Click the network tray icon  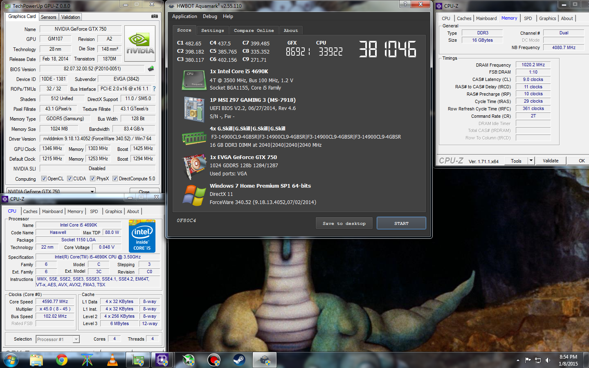tap(538, 360)
